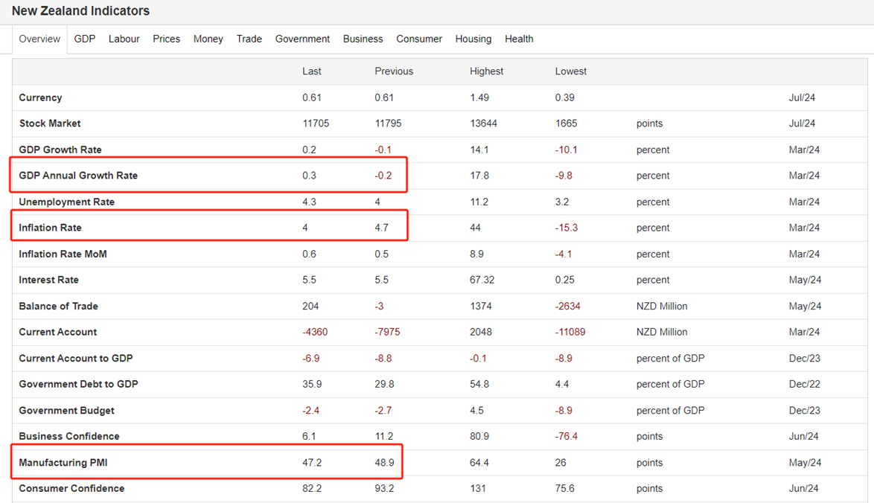Viewport: 874px width, 503px height.
Task: Select the Manufacturing PMI indicator
Action: (63, 462)
